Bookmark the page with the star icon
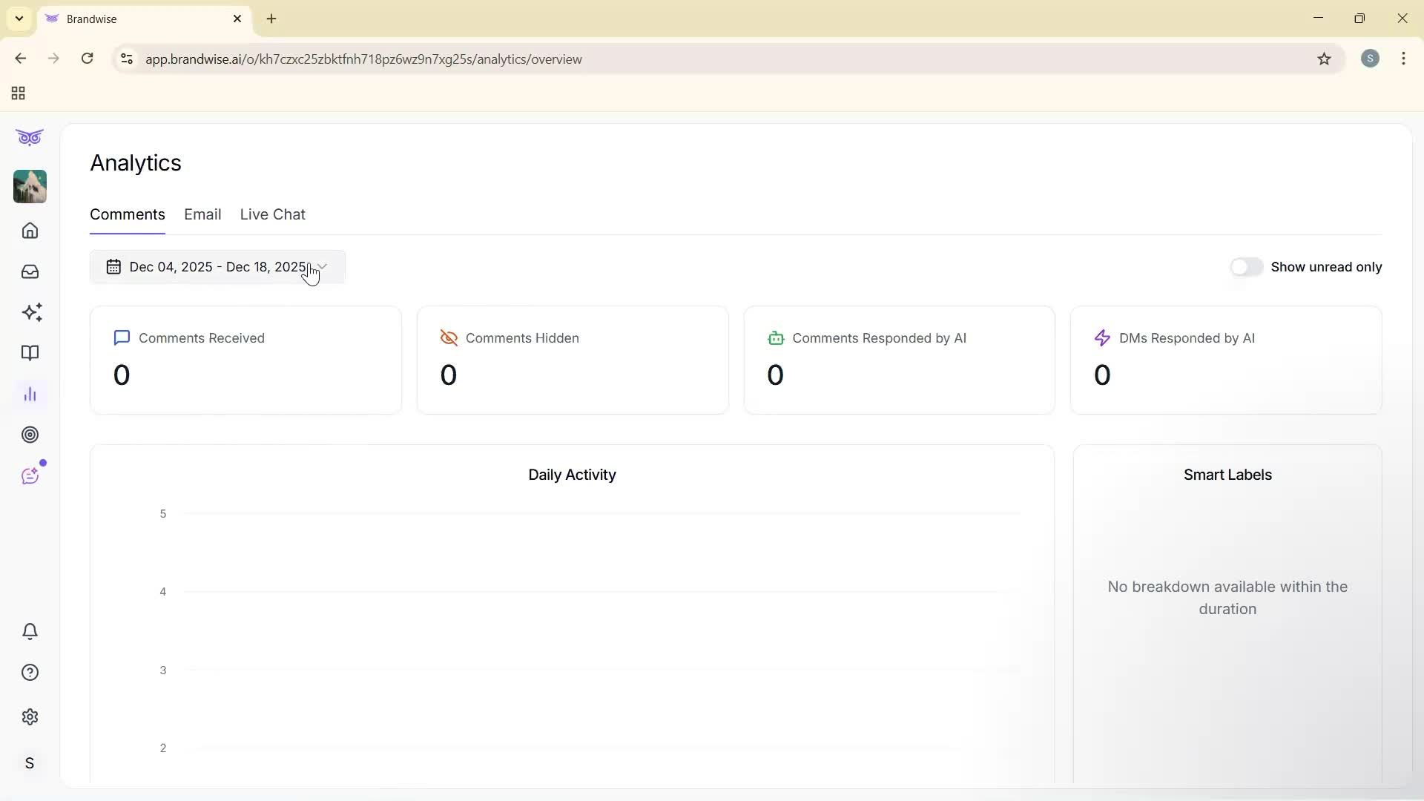The height and width of the screenshot is (801, 1424). click(x=1325, y=59)
